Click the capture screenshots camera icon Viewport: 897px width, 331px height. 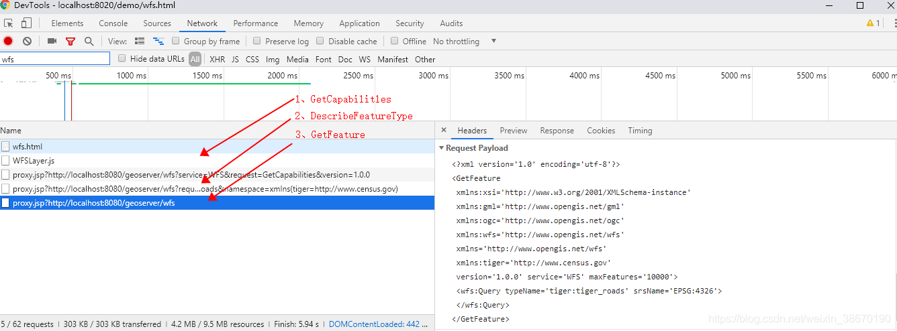(52, 42)
